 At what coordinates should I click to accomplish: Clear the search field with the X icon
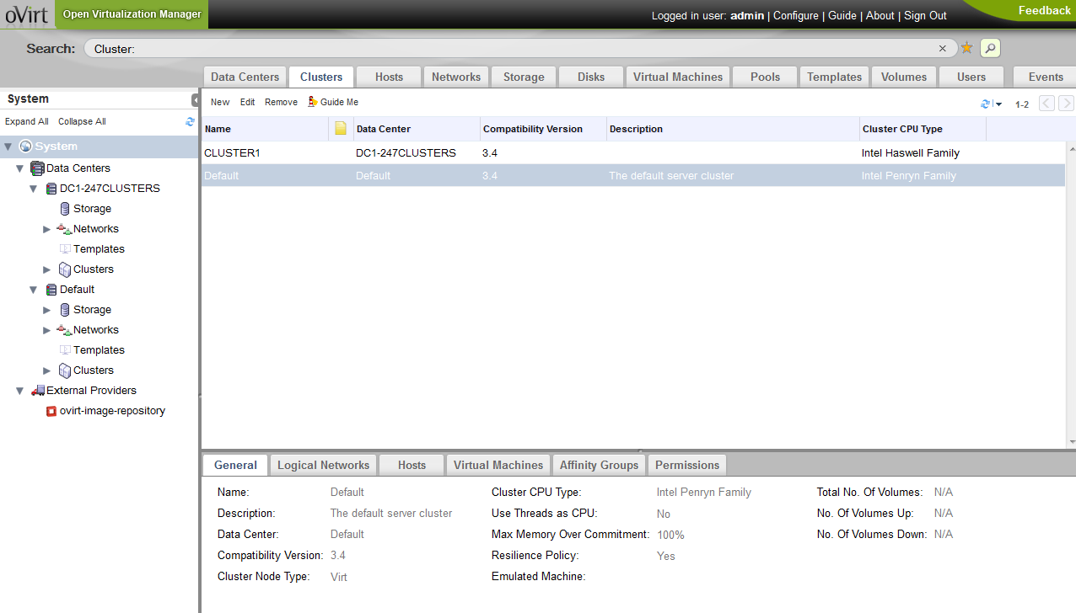(943, 49)
